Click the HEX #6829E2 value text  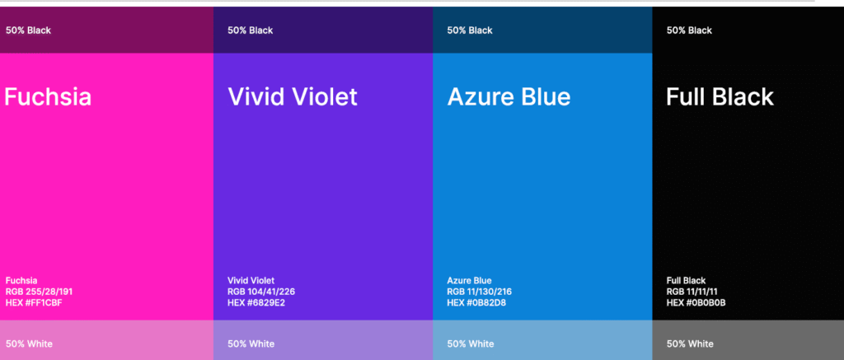256,303
